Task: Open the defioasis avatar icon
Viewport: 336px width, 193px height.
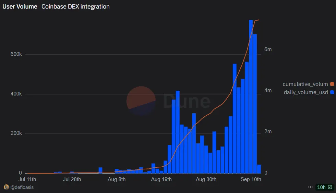Action: point(6,187)
